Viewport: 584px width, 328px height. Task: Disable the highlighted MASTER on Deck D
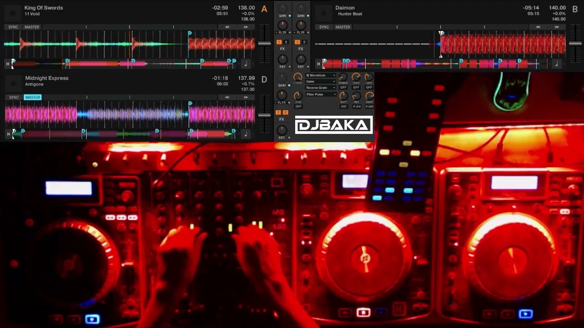tap(32, 97)
